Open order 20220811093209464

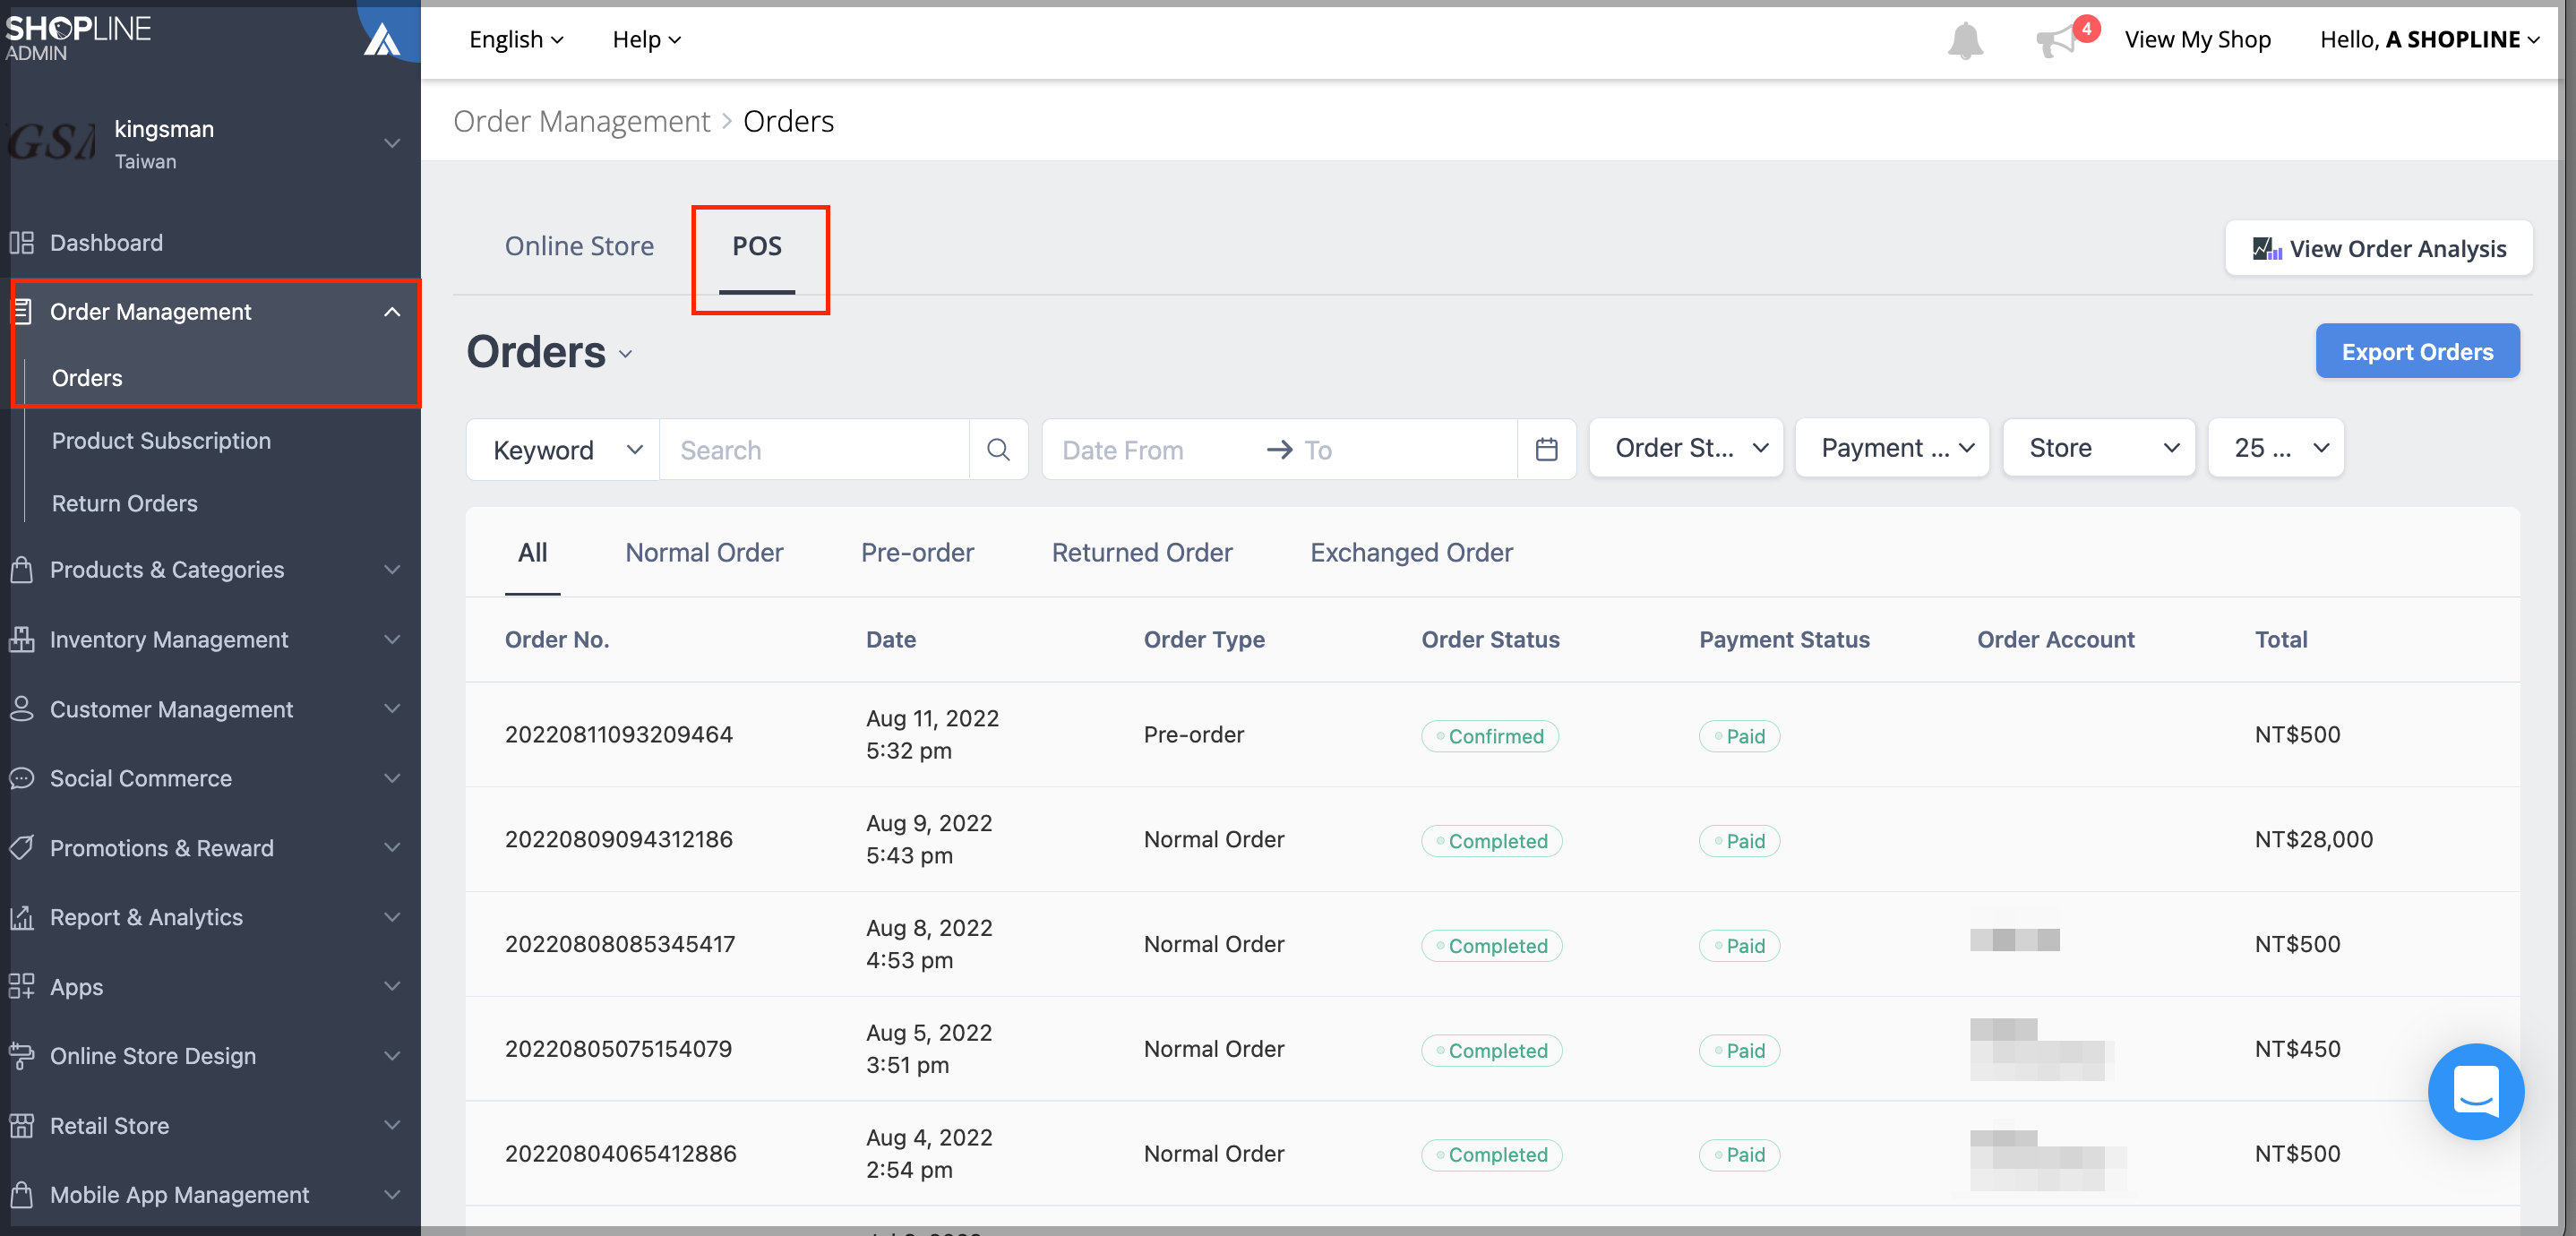[618, 735]
